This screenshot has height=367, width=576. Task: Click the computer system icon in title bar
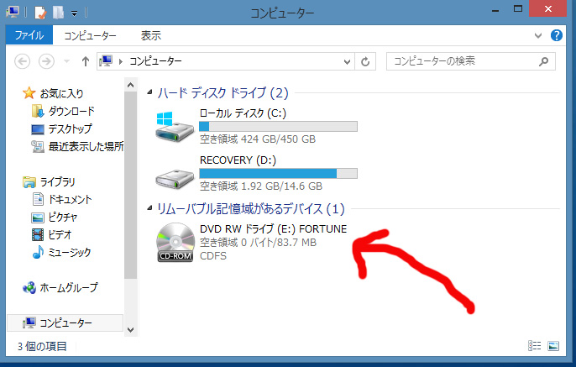pyautogui.click(x=13, y=12)
